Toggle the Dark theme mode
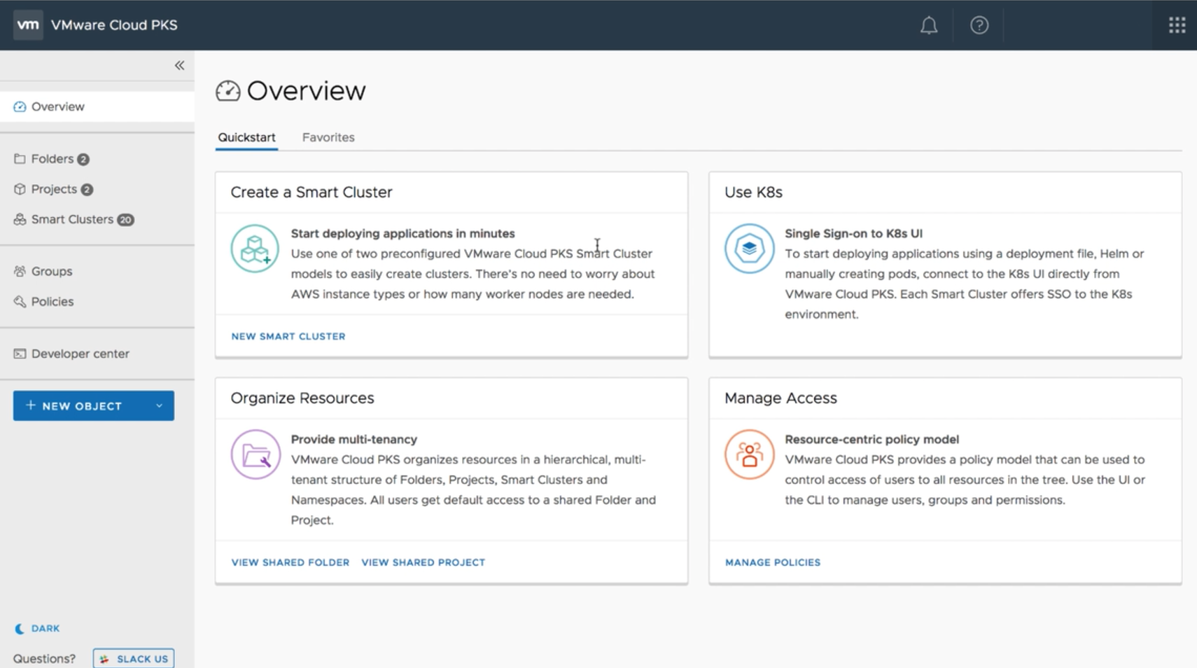Viewport: 1197px width, 668px height. (x=38, y=628)
